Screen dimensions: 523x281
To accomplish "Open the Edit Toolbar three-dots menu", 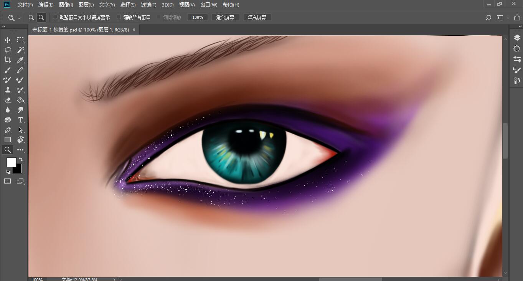I will (20, 150).
